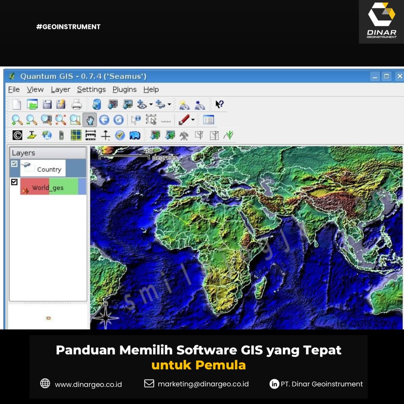Save the project with the floppy disk icon
Screen dimensions: 404x404
pos(47,104)
